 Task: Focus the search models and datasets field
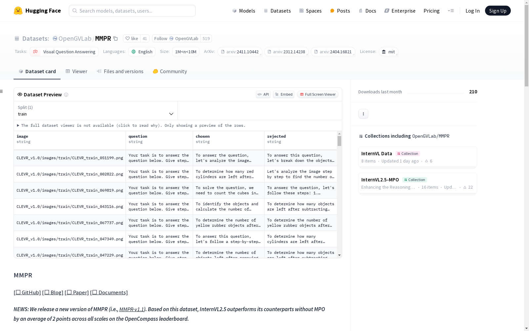coord(132,11)
